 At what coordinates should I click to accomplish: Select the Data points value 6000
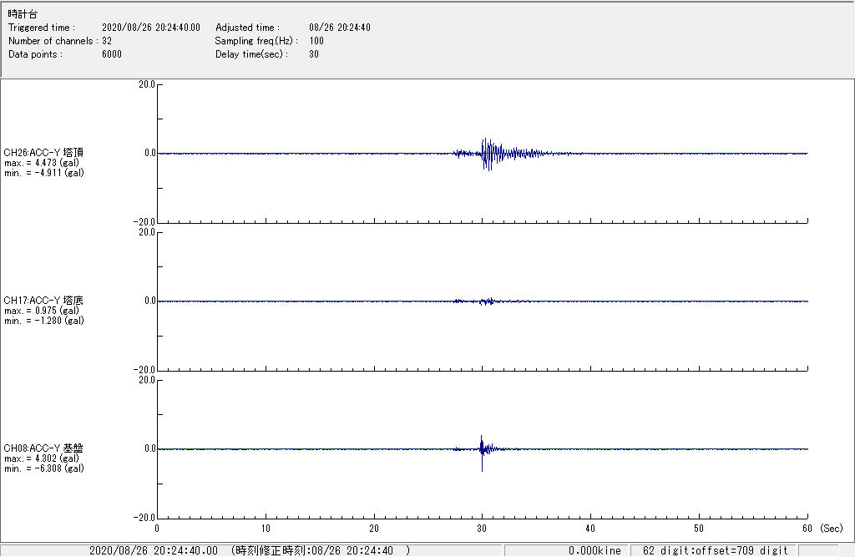click(112, 54)
